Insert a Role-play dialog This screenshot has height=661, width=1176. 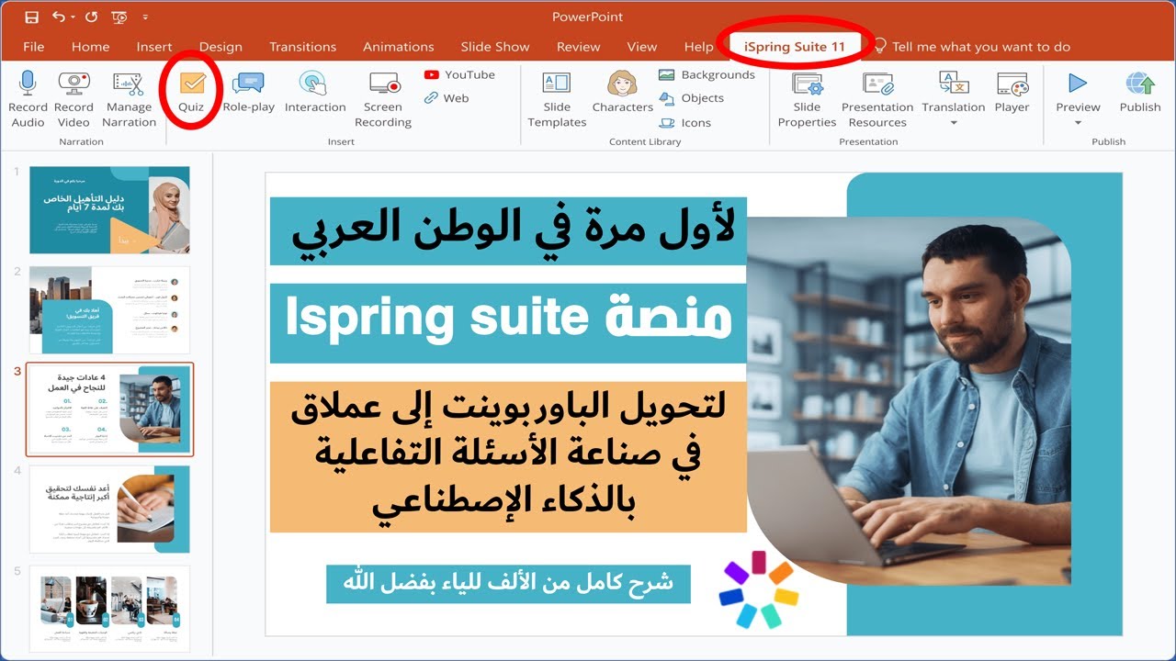(x=249, y=92)
